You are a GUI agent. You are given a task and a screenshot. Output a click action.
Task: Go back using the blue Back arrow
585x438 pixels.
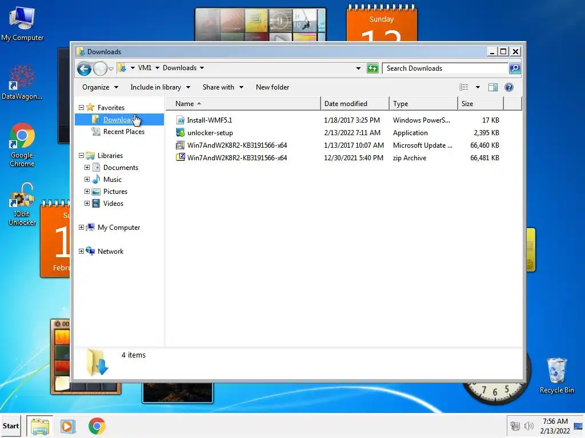coord(84,68)
